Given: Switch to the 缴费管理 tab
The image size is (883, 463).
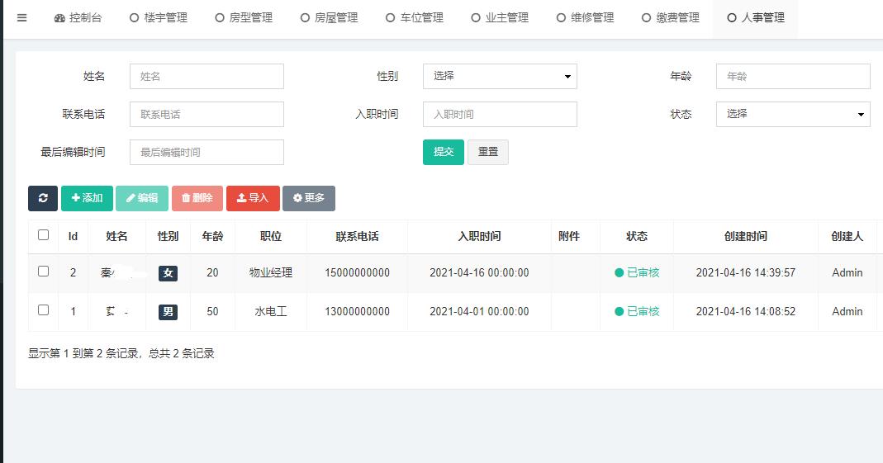Looking at the screenshot, I should (671, 17).
